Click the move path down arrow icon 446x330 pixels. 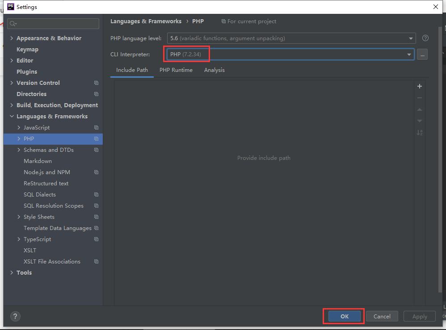tap(420, 121)
